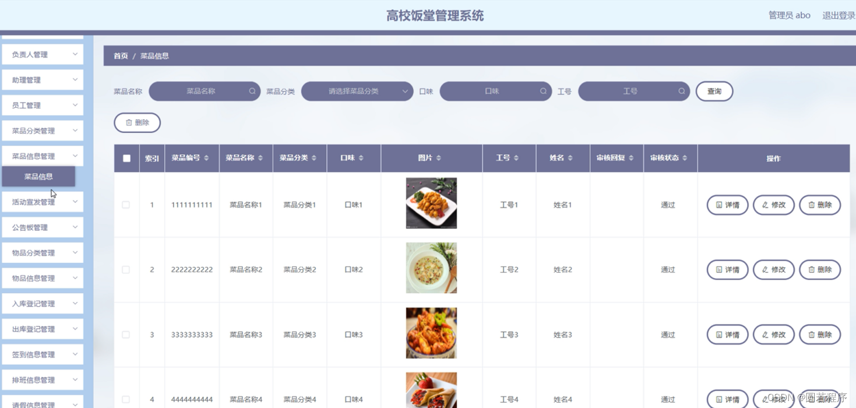
Task: Expand 签到信息管理 sidebar menu
Action: point(43,354)
